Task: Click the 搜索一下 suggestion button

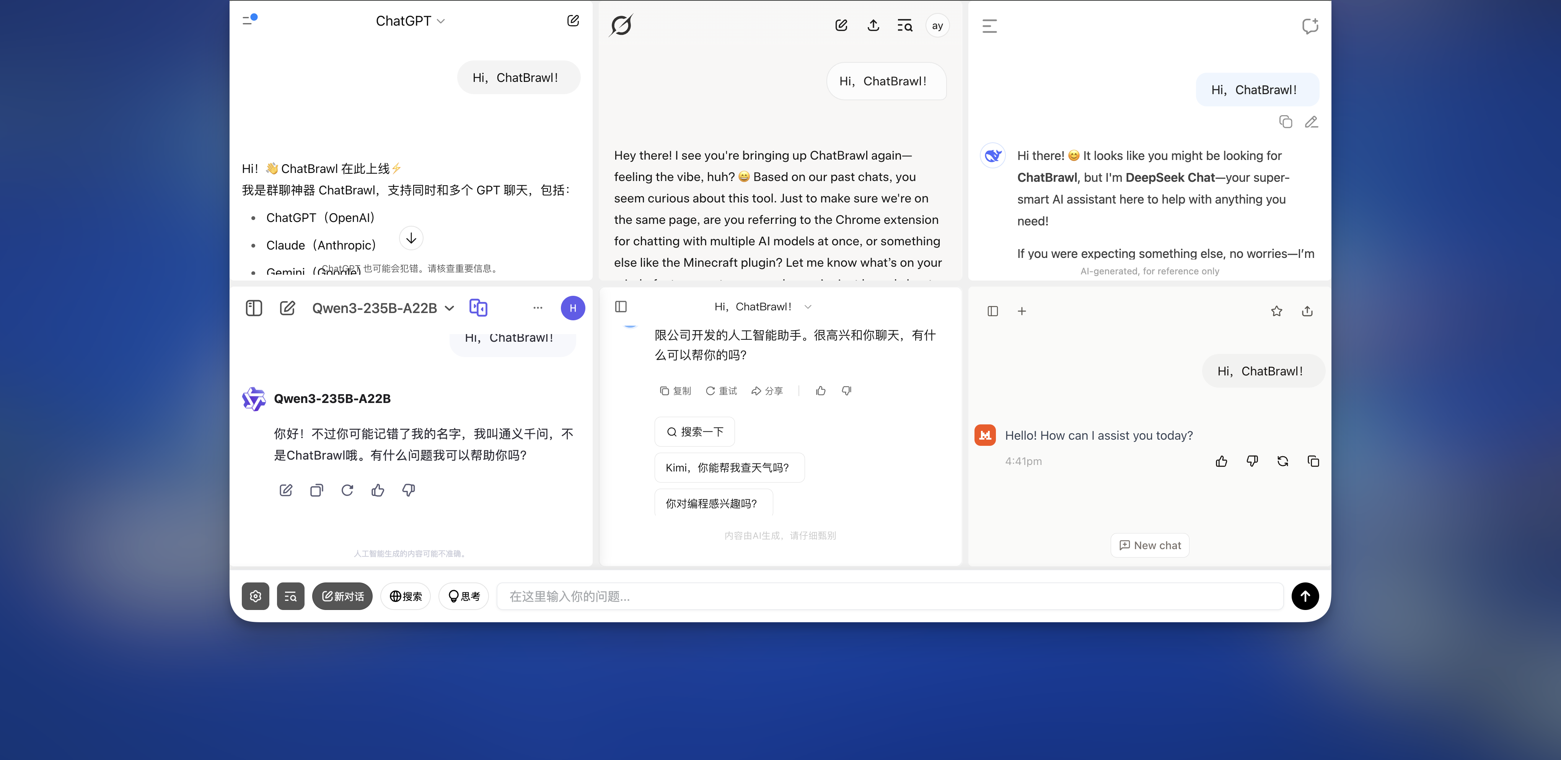Action: (694, 432)
